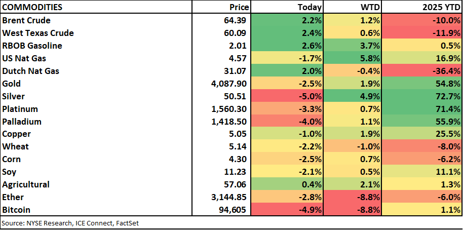Click the Soy price 11.23

click(239, 172)
